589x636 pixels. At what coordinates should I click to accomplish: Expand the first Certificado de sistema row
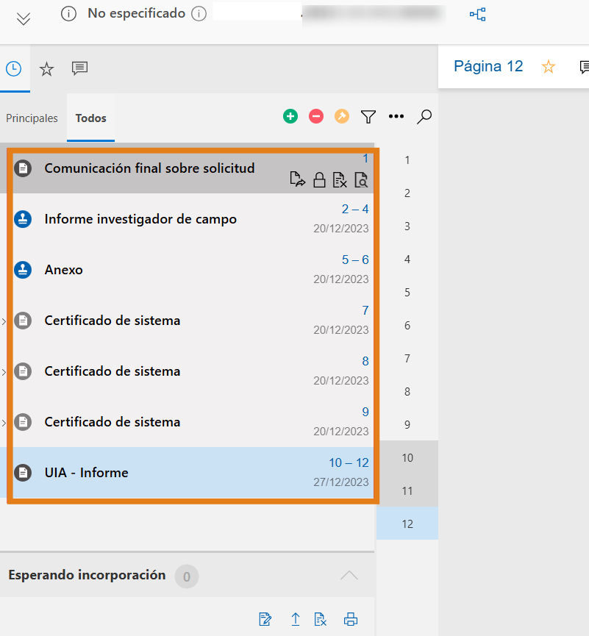(x=4, y=321)
